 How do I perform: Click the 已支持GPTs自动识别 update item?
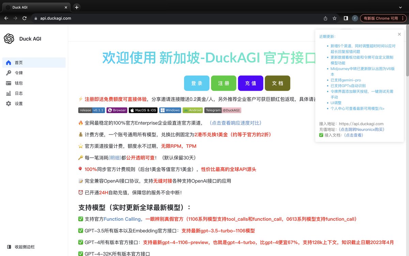coord(348,86)
